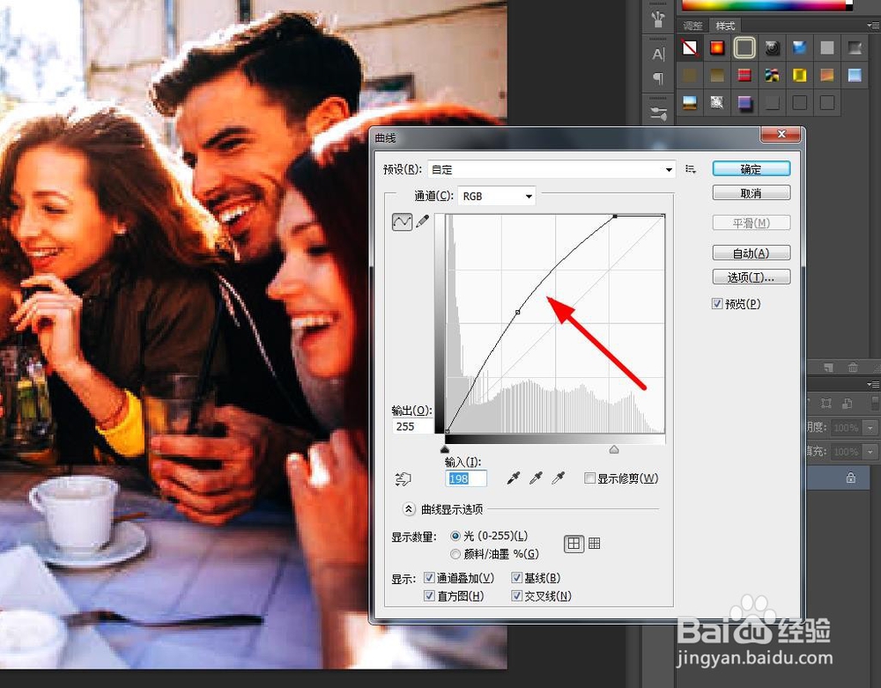This screenshot has width=881, height=688.
Task: Select the middle control point on the curve
Action: [517, 312]
